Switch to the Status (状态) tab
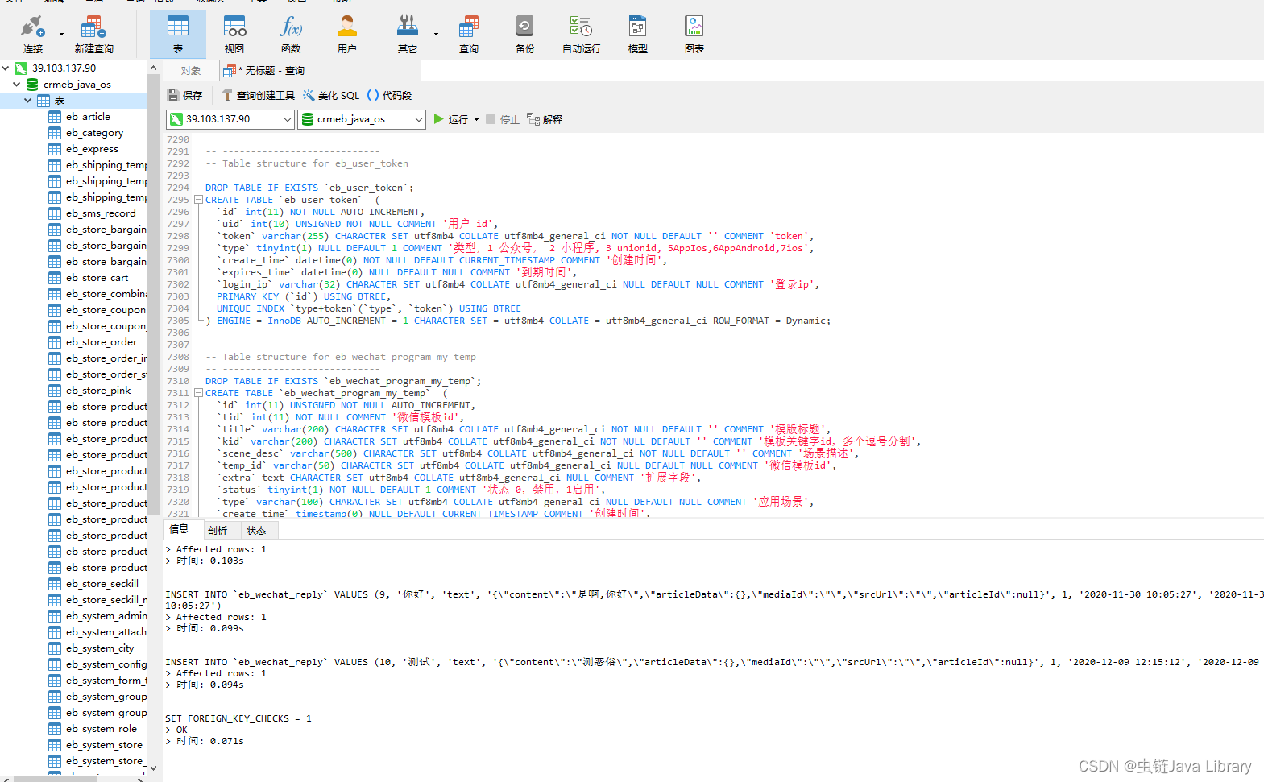Screen dimensions: 1264x782 pyautogui.click(x=257, y=530)
